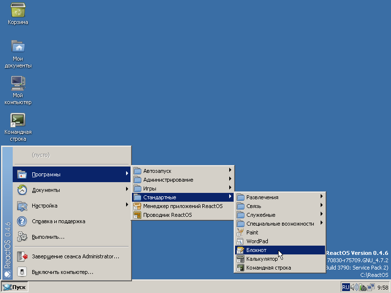Open Мой компьютер desktop icon
391x293 pixels.
[x=18, y=83]
